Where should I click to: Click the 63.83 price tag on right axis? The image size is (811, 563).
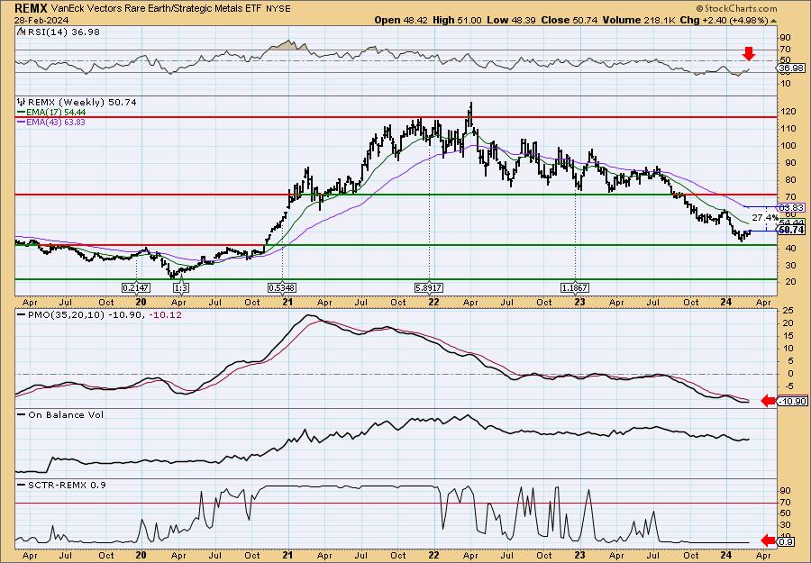coord(791,207)
